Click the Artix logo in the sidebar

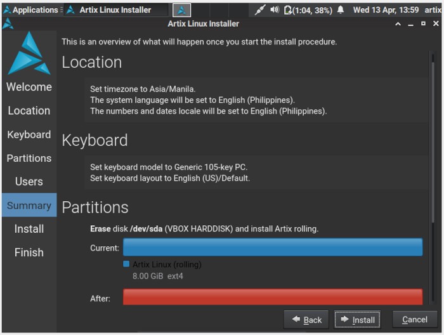[29, 53]
